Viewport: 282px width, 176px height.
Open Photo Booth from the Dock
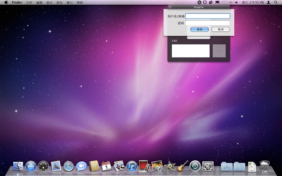coord(145,166)
